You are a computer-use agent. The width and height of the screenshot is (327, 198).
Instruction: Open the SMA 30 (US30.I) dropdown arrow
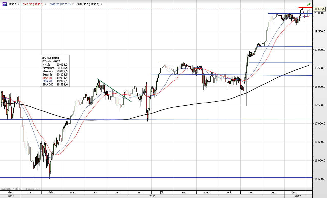[46, 4]
